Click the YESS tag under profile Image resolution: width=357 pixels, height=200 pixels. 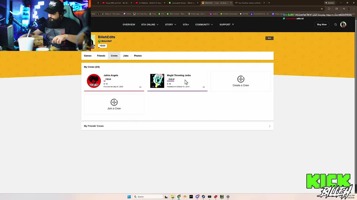click(x=102, y=46)
